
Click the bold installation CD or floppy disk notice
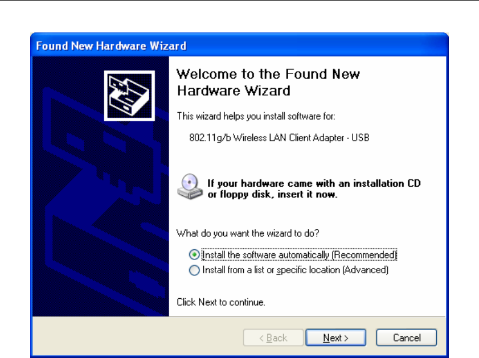pyautogui.click(x=314, y=188)
